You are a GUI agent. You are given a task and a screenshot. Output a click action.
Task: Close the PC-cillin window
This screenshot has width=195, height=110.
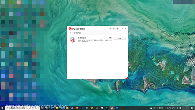pyautogui.click(x=126, y=29)
